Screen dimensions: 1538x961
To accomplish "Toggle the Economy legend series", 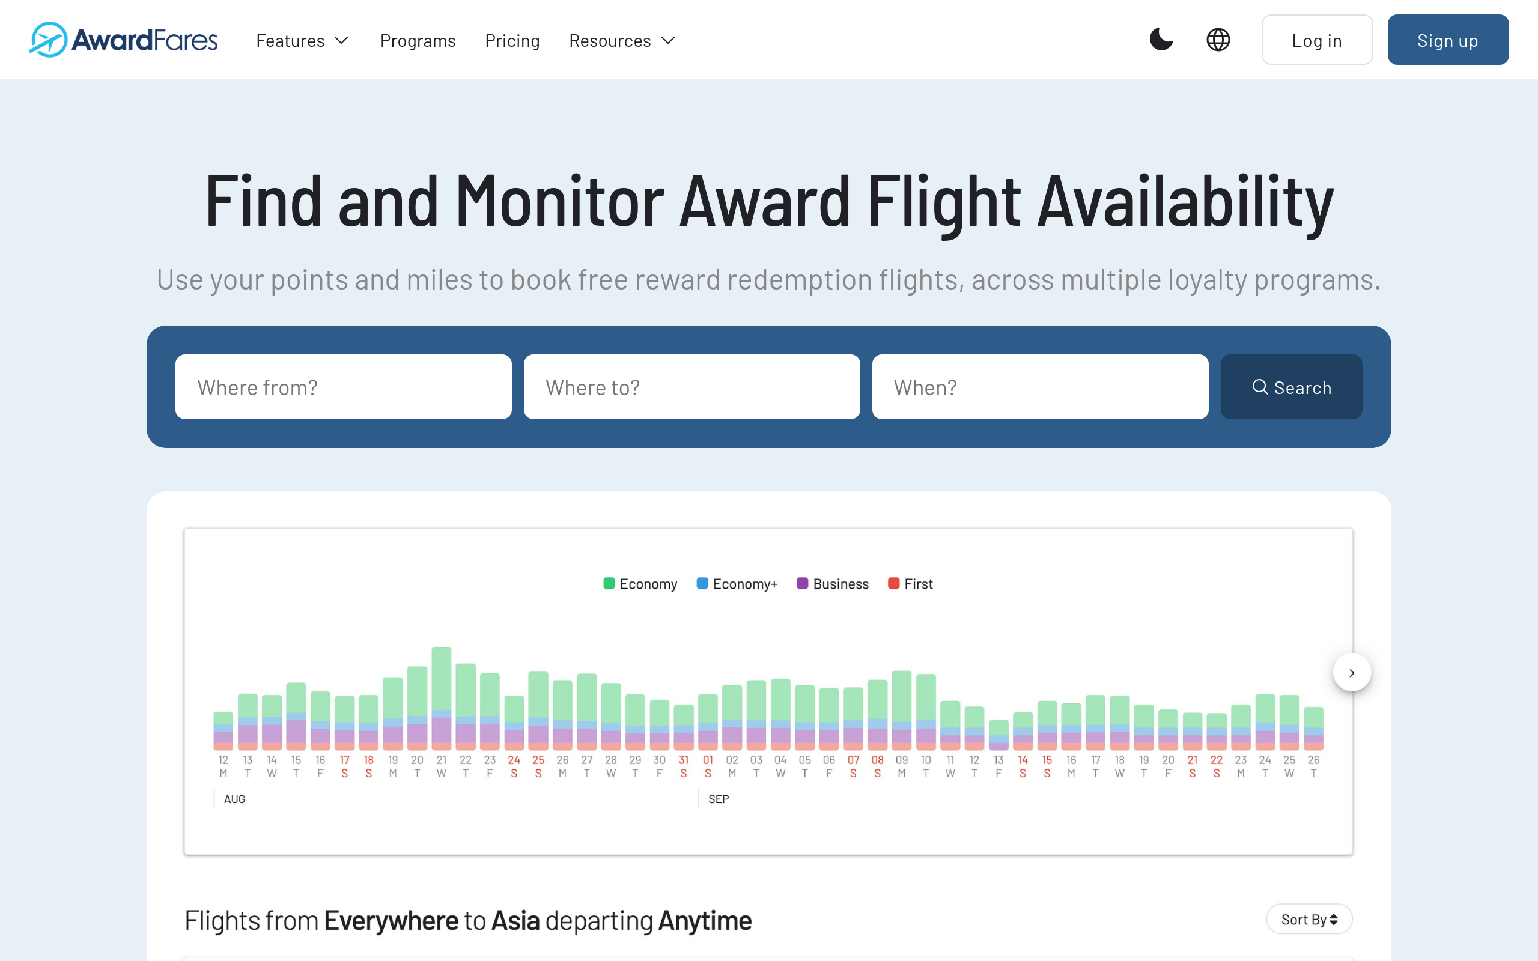I will (x=640, y=583).
